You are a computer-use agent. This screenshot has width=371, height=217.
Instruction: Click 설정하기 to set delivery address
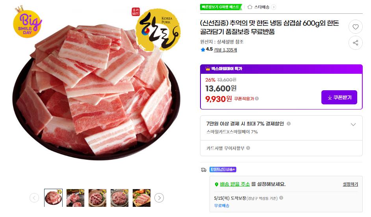(350, 184)
